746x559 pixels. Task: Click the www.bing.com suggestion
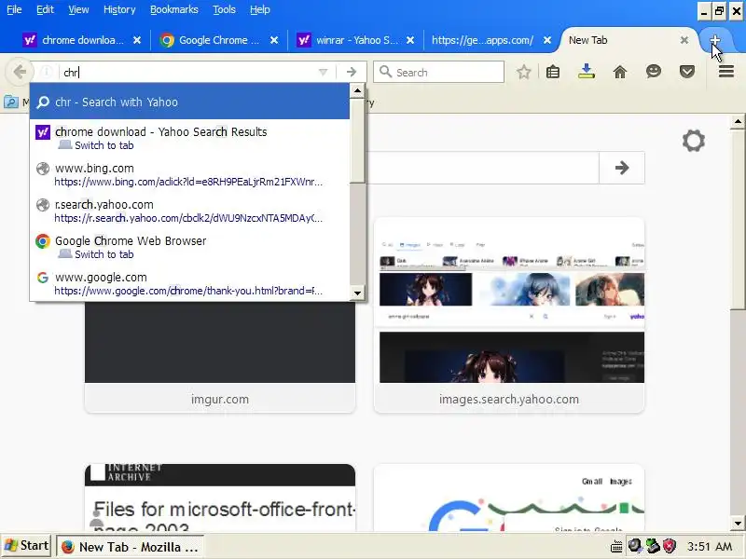190,174
